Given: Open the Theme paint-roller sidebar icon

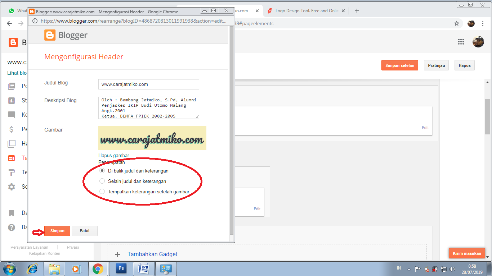Looking at the screenshot, I should click(x=12, y=172).
